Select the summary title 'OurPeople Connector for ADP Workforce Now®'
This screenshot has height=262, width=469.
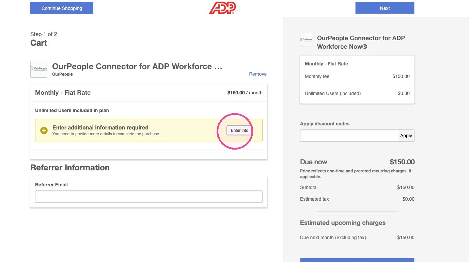(x=361, y=42)
